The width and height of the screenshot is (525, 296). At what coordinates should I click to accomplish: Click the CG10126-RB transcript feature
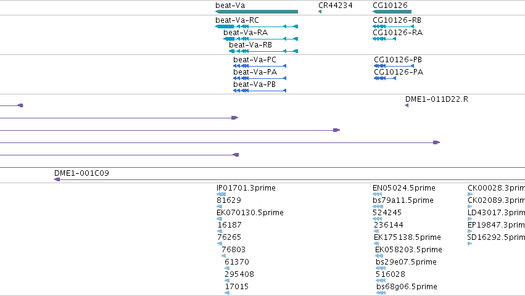tap(393, 27)
